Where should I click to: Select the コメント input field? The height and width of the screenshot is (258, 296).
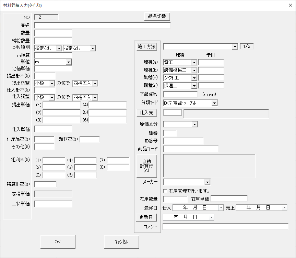pos(225,227)
